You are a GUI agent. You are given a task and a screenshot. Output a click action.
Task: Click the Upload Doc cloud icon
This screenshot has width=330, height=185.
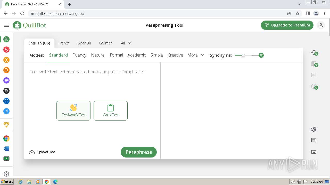tap(32, 152)
